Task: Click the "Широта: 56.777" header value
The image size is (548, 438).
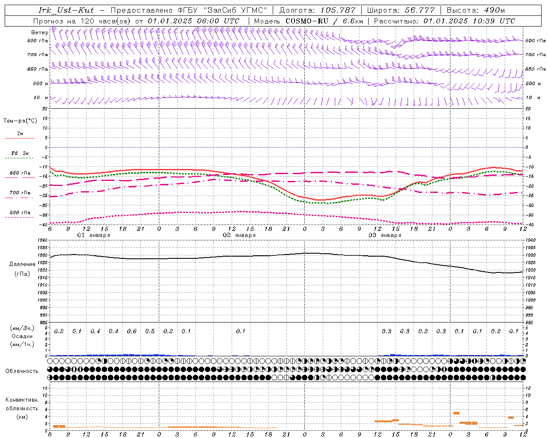Action: pyautogui.click(x=401, y=10)
